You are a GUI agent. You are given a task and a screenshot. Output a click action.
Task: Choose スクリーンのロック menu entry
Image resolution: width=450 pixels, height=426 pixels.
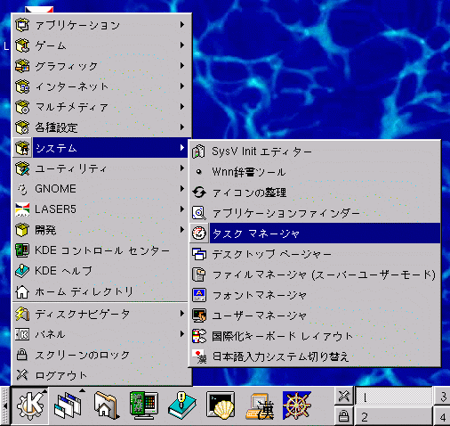point(100,355)
